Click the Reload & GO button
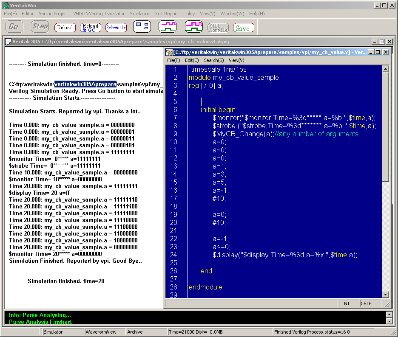 (91, 27)
